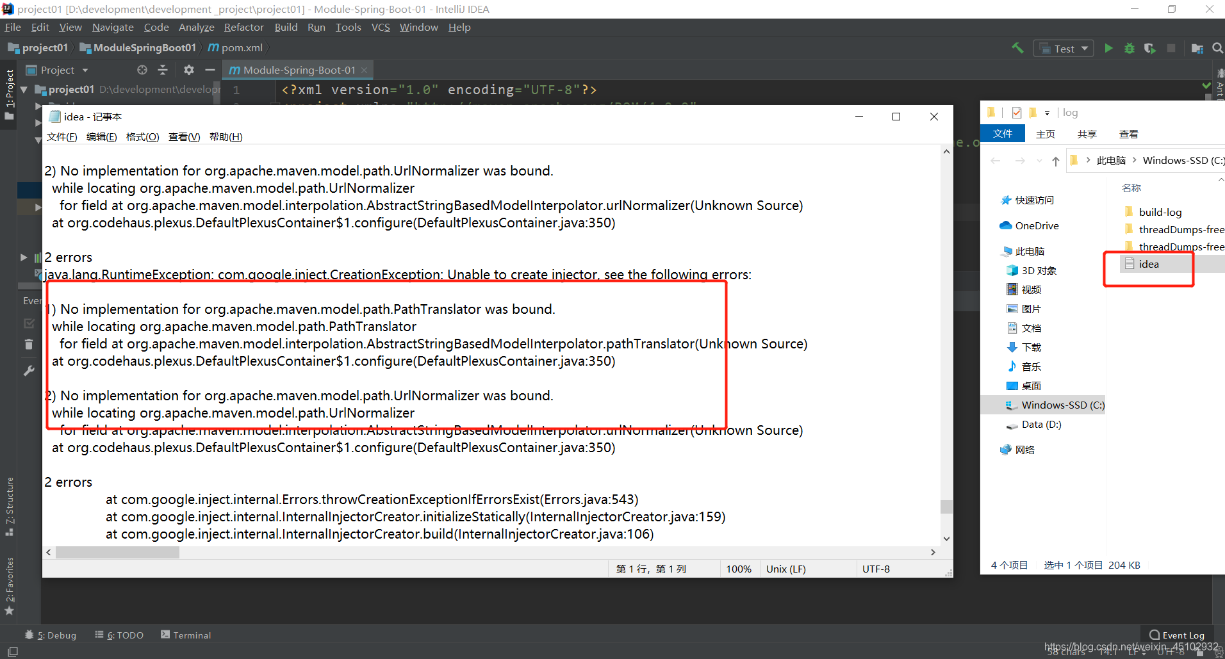
Task: Hide the Project tool panel
Action: 210,70
